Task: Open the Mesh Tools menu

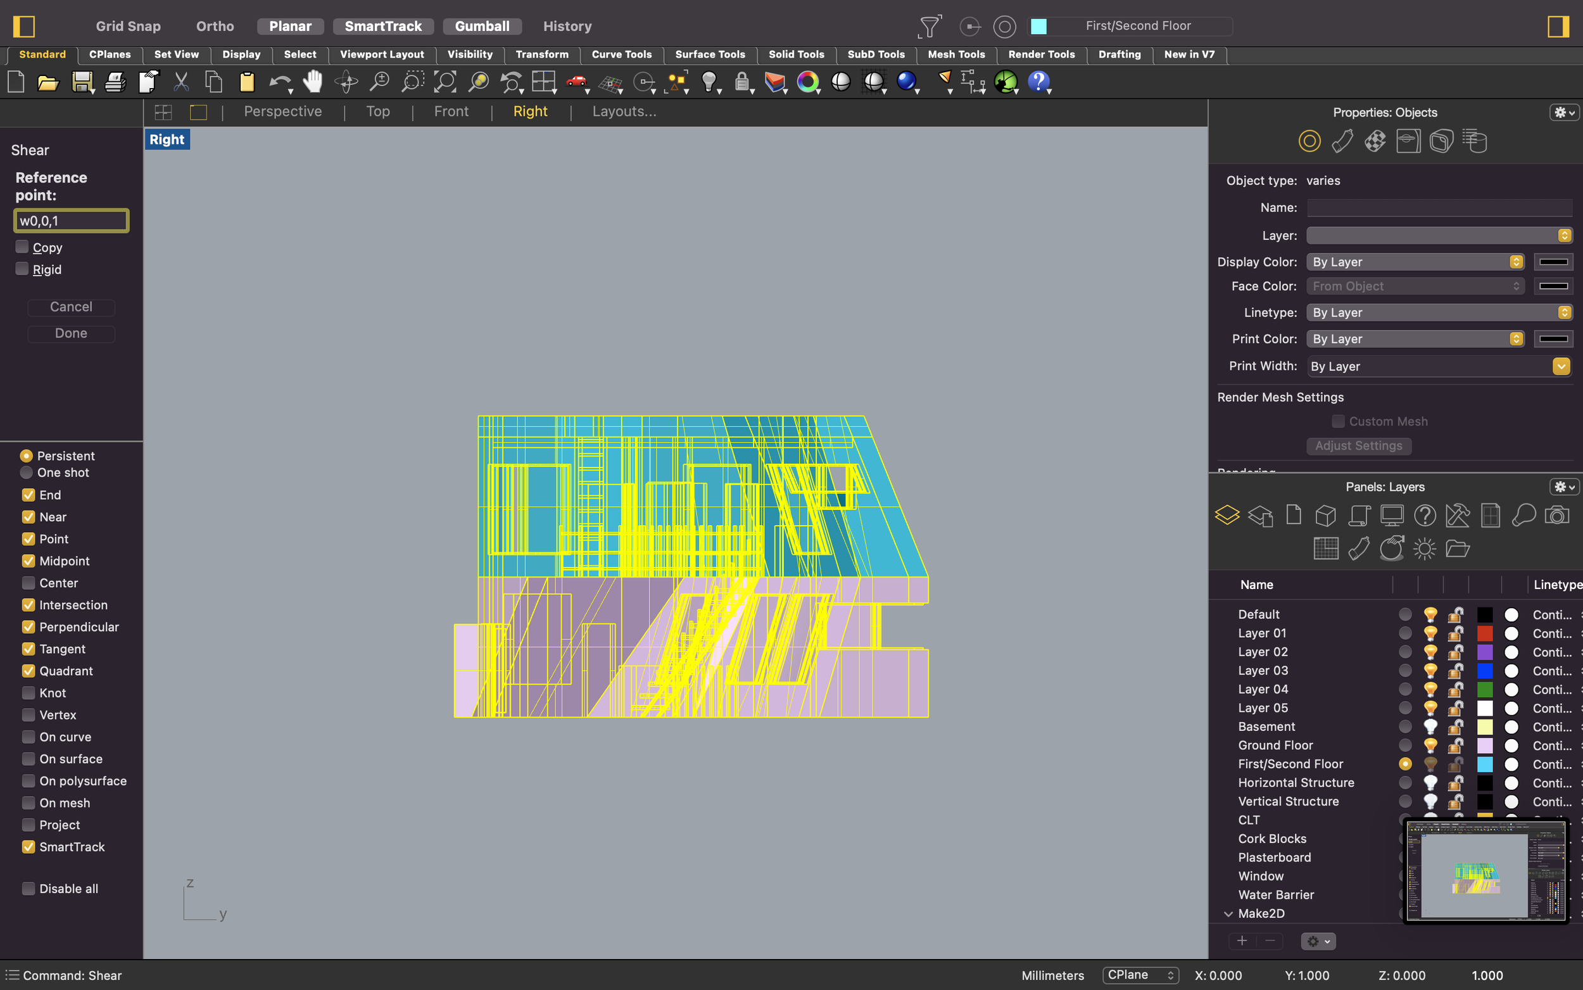Action: [x=956, y=54]
